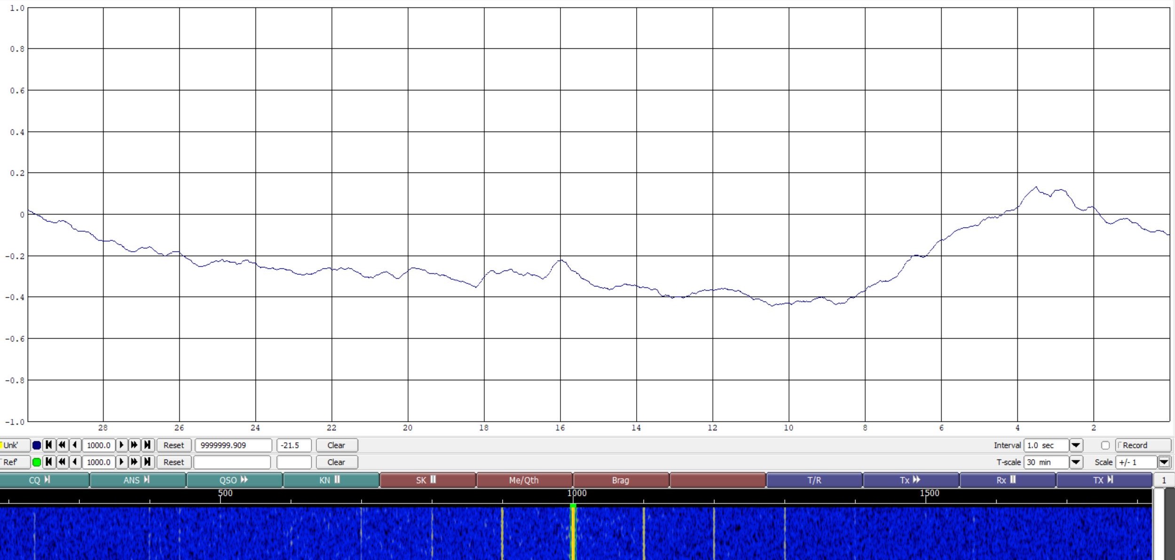The image size is (1175, 560).
Task: Enable the Record light button
Action: tap(1143, 445)
